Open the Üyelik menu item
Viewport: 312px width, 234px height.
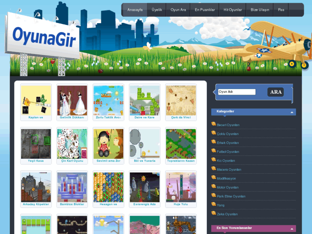(157, 10)
